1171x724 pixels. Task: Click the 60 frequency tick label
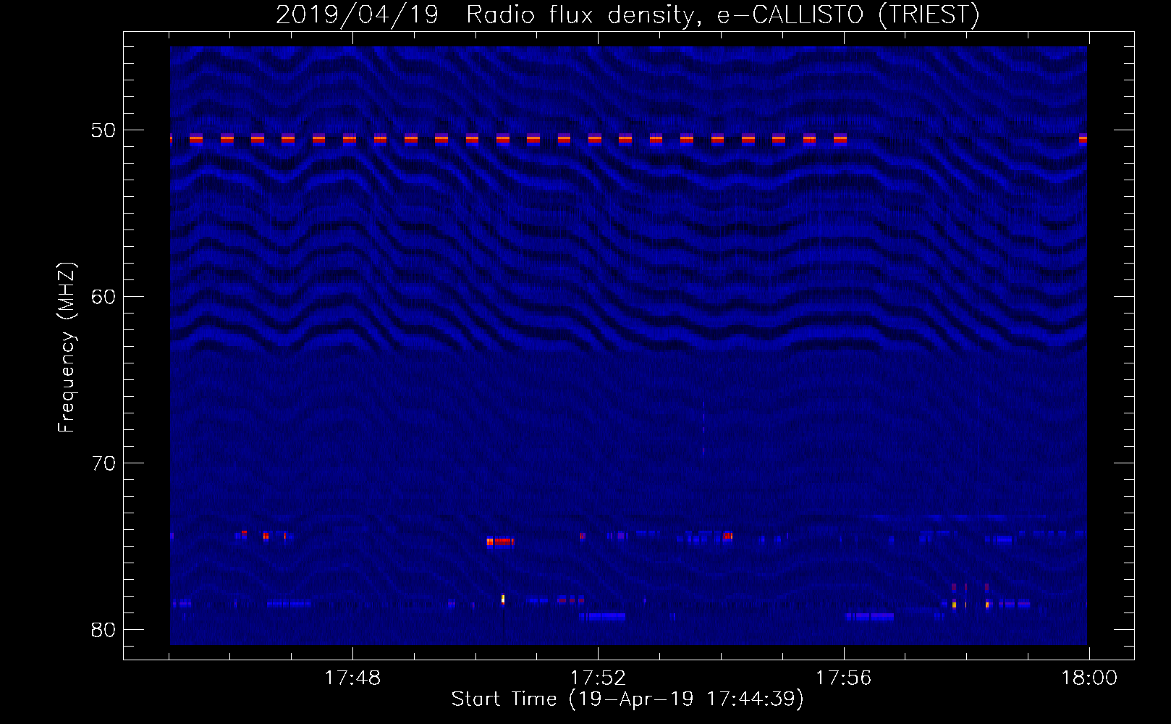[x=103, y=297]
